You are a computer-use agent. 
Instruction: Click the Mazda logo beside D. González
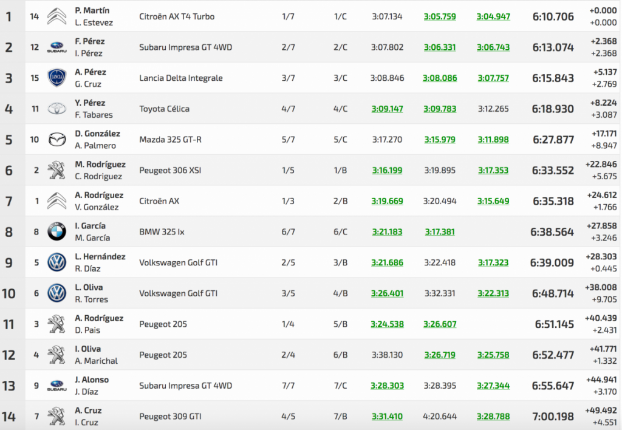coord(56,140)
